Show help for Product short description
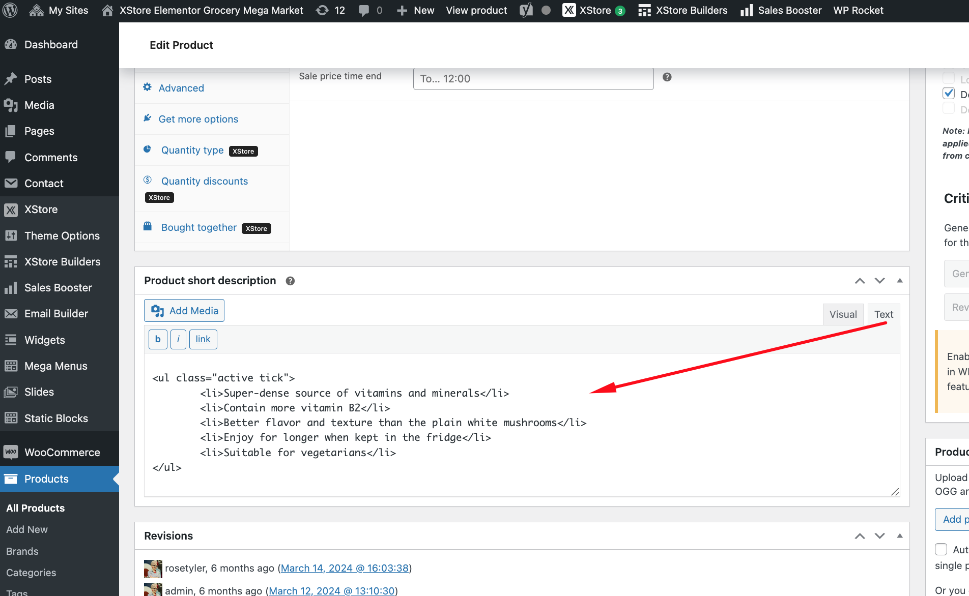The height and width of the screenshot is (596, 969). (290, 281)
